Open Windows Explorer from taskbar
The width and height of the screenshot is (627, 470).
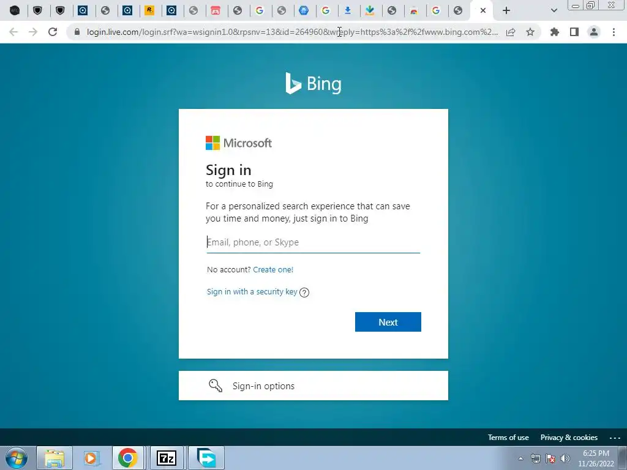point(54,458)
